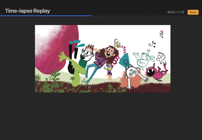Click the black music note drawing

(152, 45)
